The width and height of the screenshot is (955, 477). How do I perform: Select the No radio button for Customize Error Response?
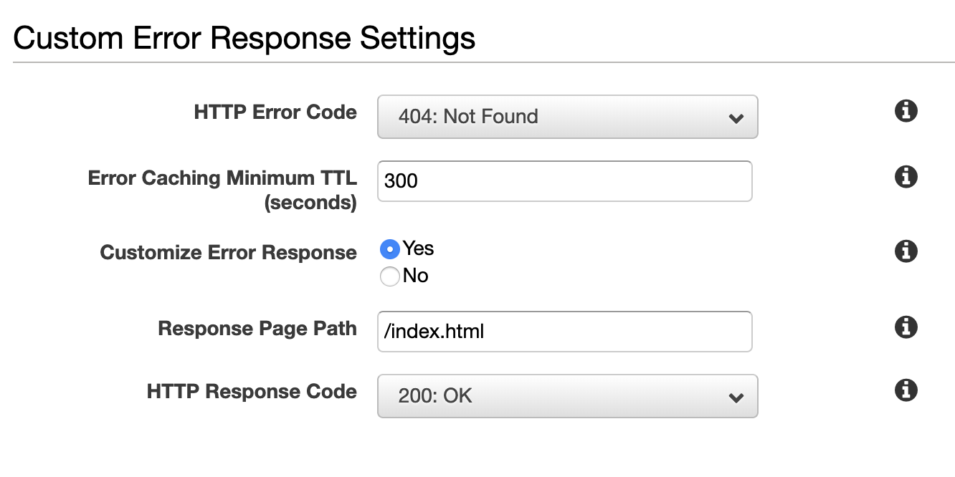click(x=389, y=276)
